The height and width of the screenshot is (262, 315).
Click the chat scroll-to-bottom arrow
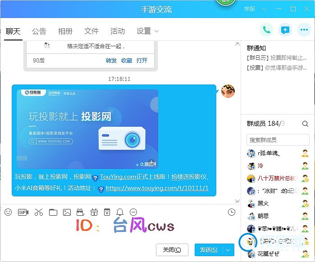point(237,201)
